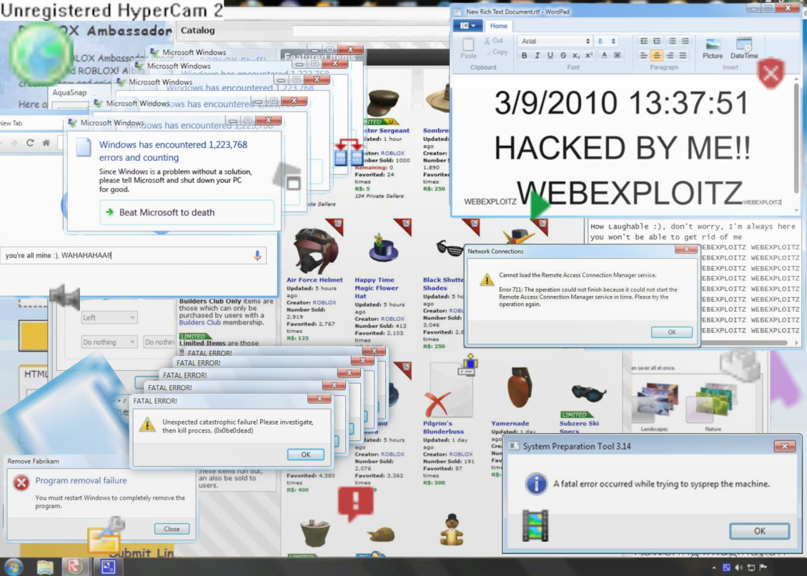Screen dimensions: 807x576
Task: Close the System Preparation Tool 3.14 dialog
Action: coord(784,446)
